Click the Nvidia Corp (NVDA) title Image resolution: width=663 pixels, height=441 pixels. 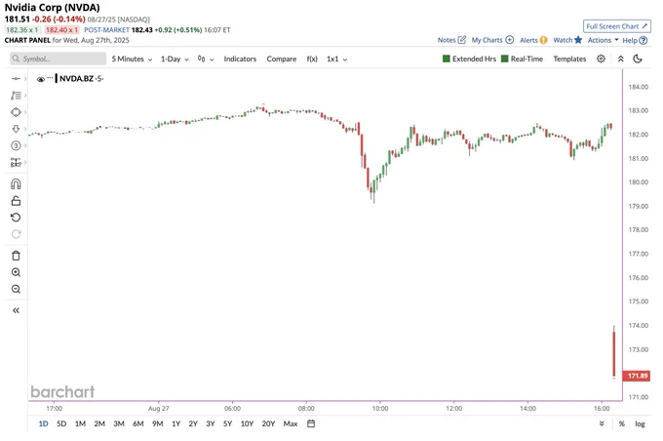pyautogui.click(x=52, y=8)
